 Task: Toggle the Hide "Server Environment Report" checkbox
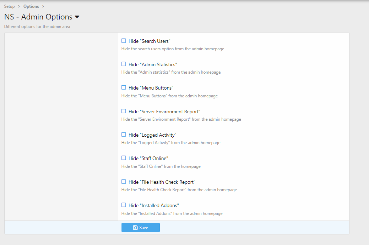click(x=124, y=111)
